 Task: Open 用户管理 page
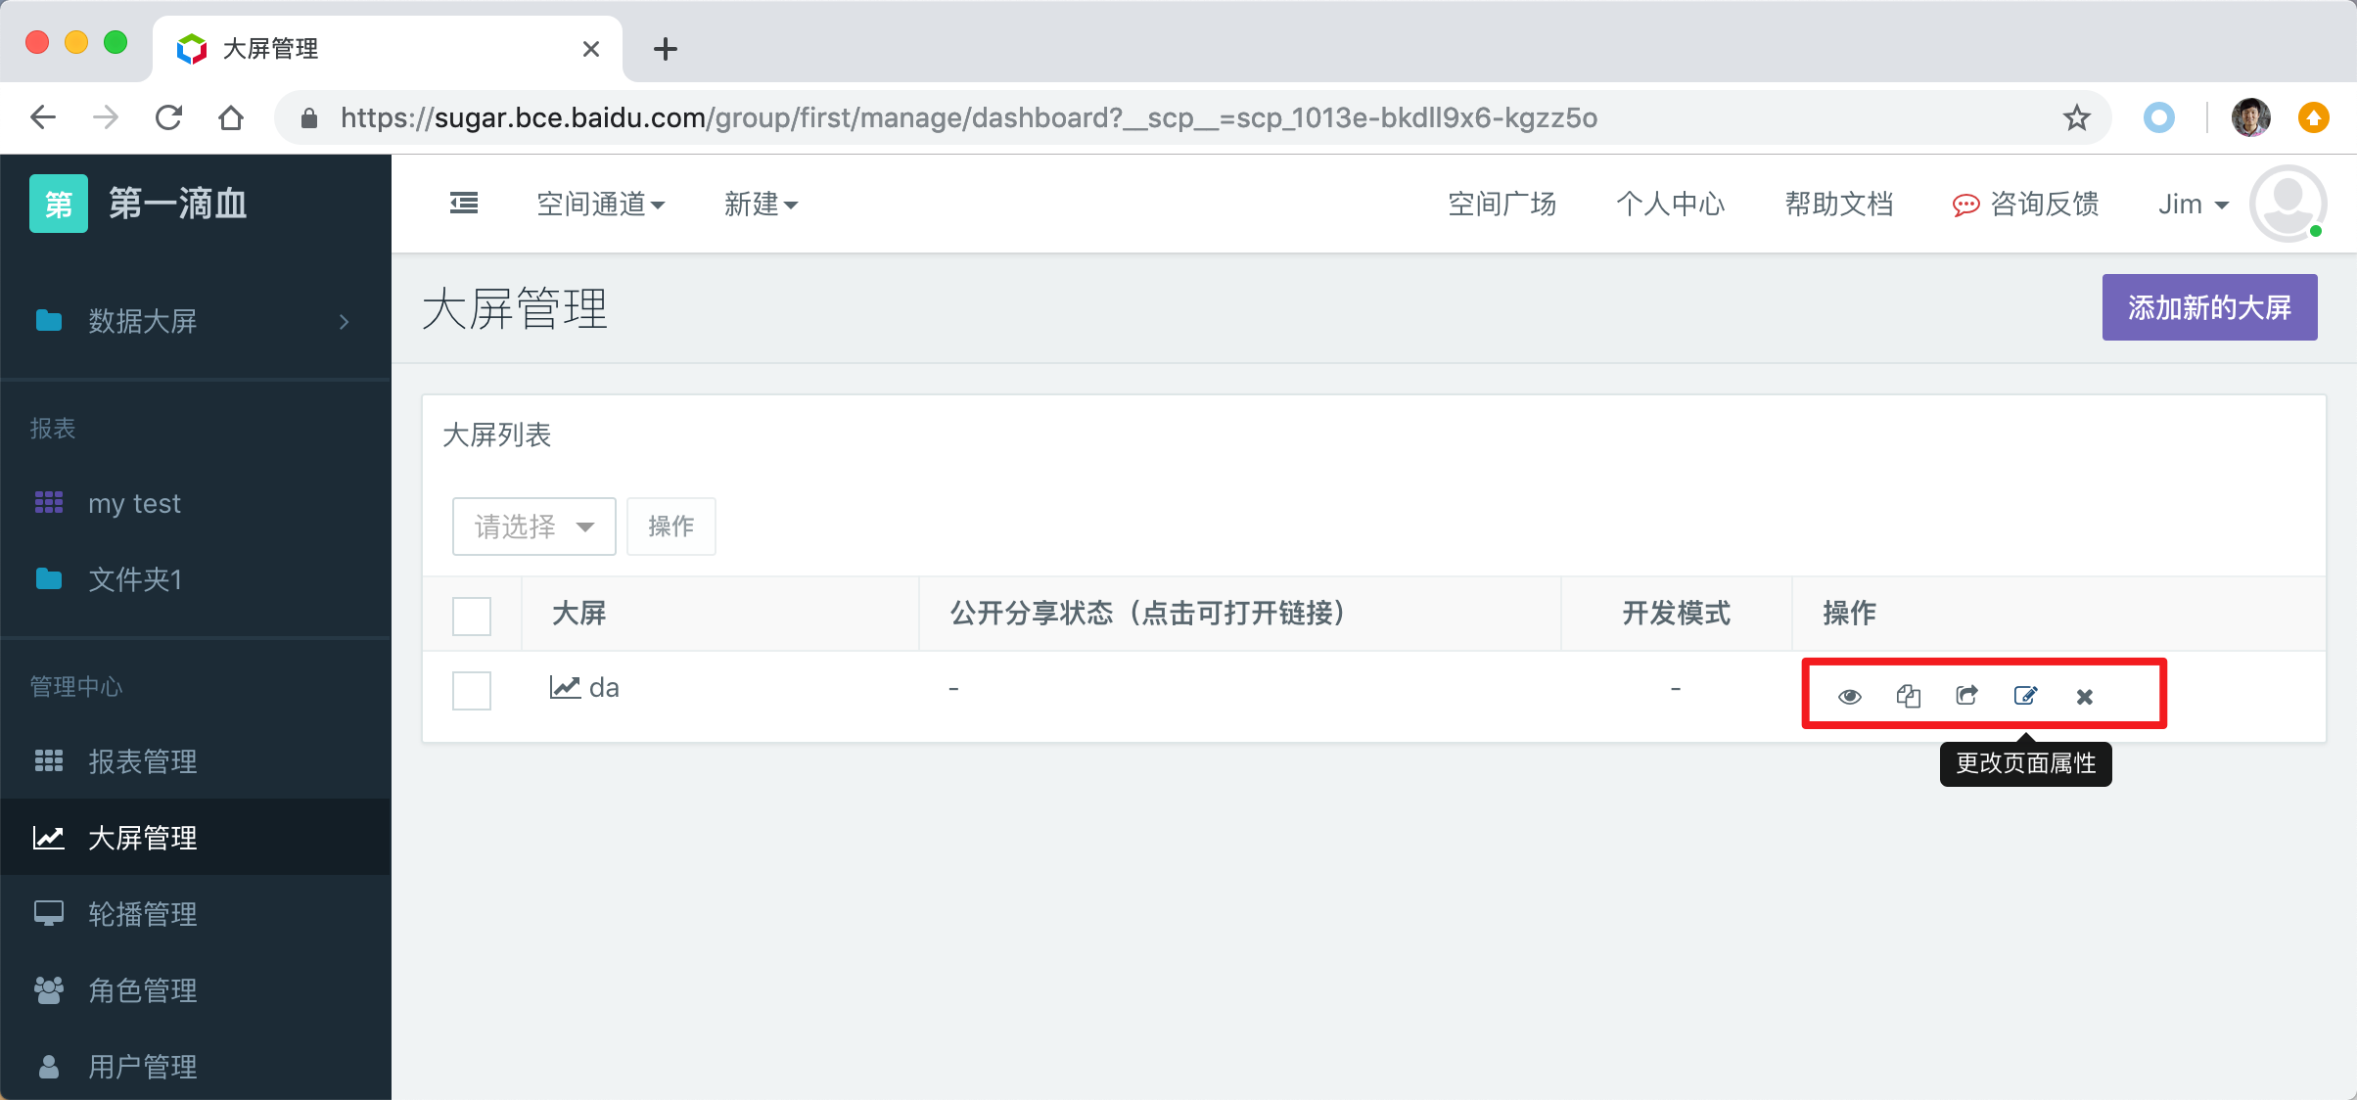point(143,1067)
